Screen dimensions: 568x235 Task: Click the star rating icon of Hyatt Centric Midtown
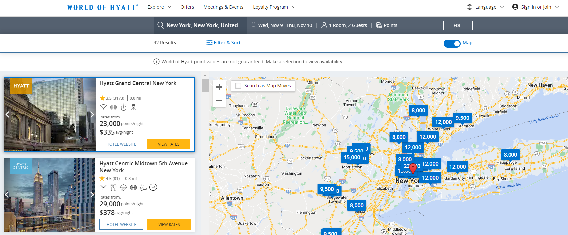[x=102, y=178]
